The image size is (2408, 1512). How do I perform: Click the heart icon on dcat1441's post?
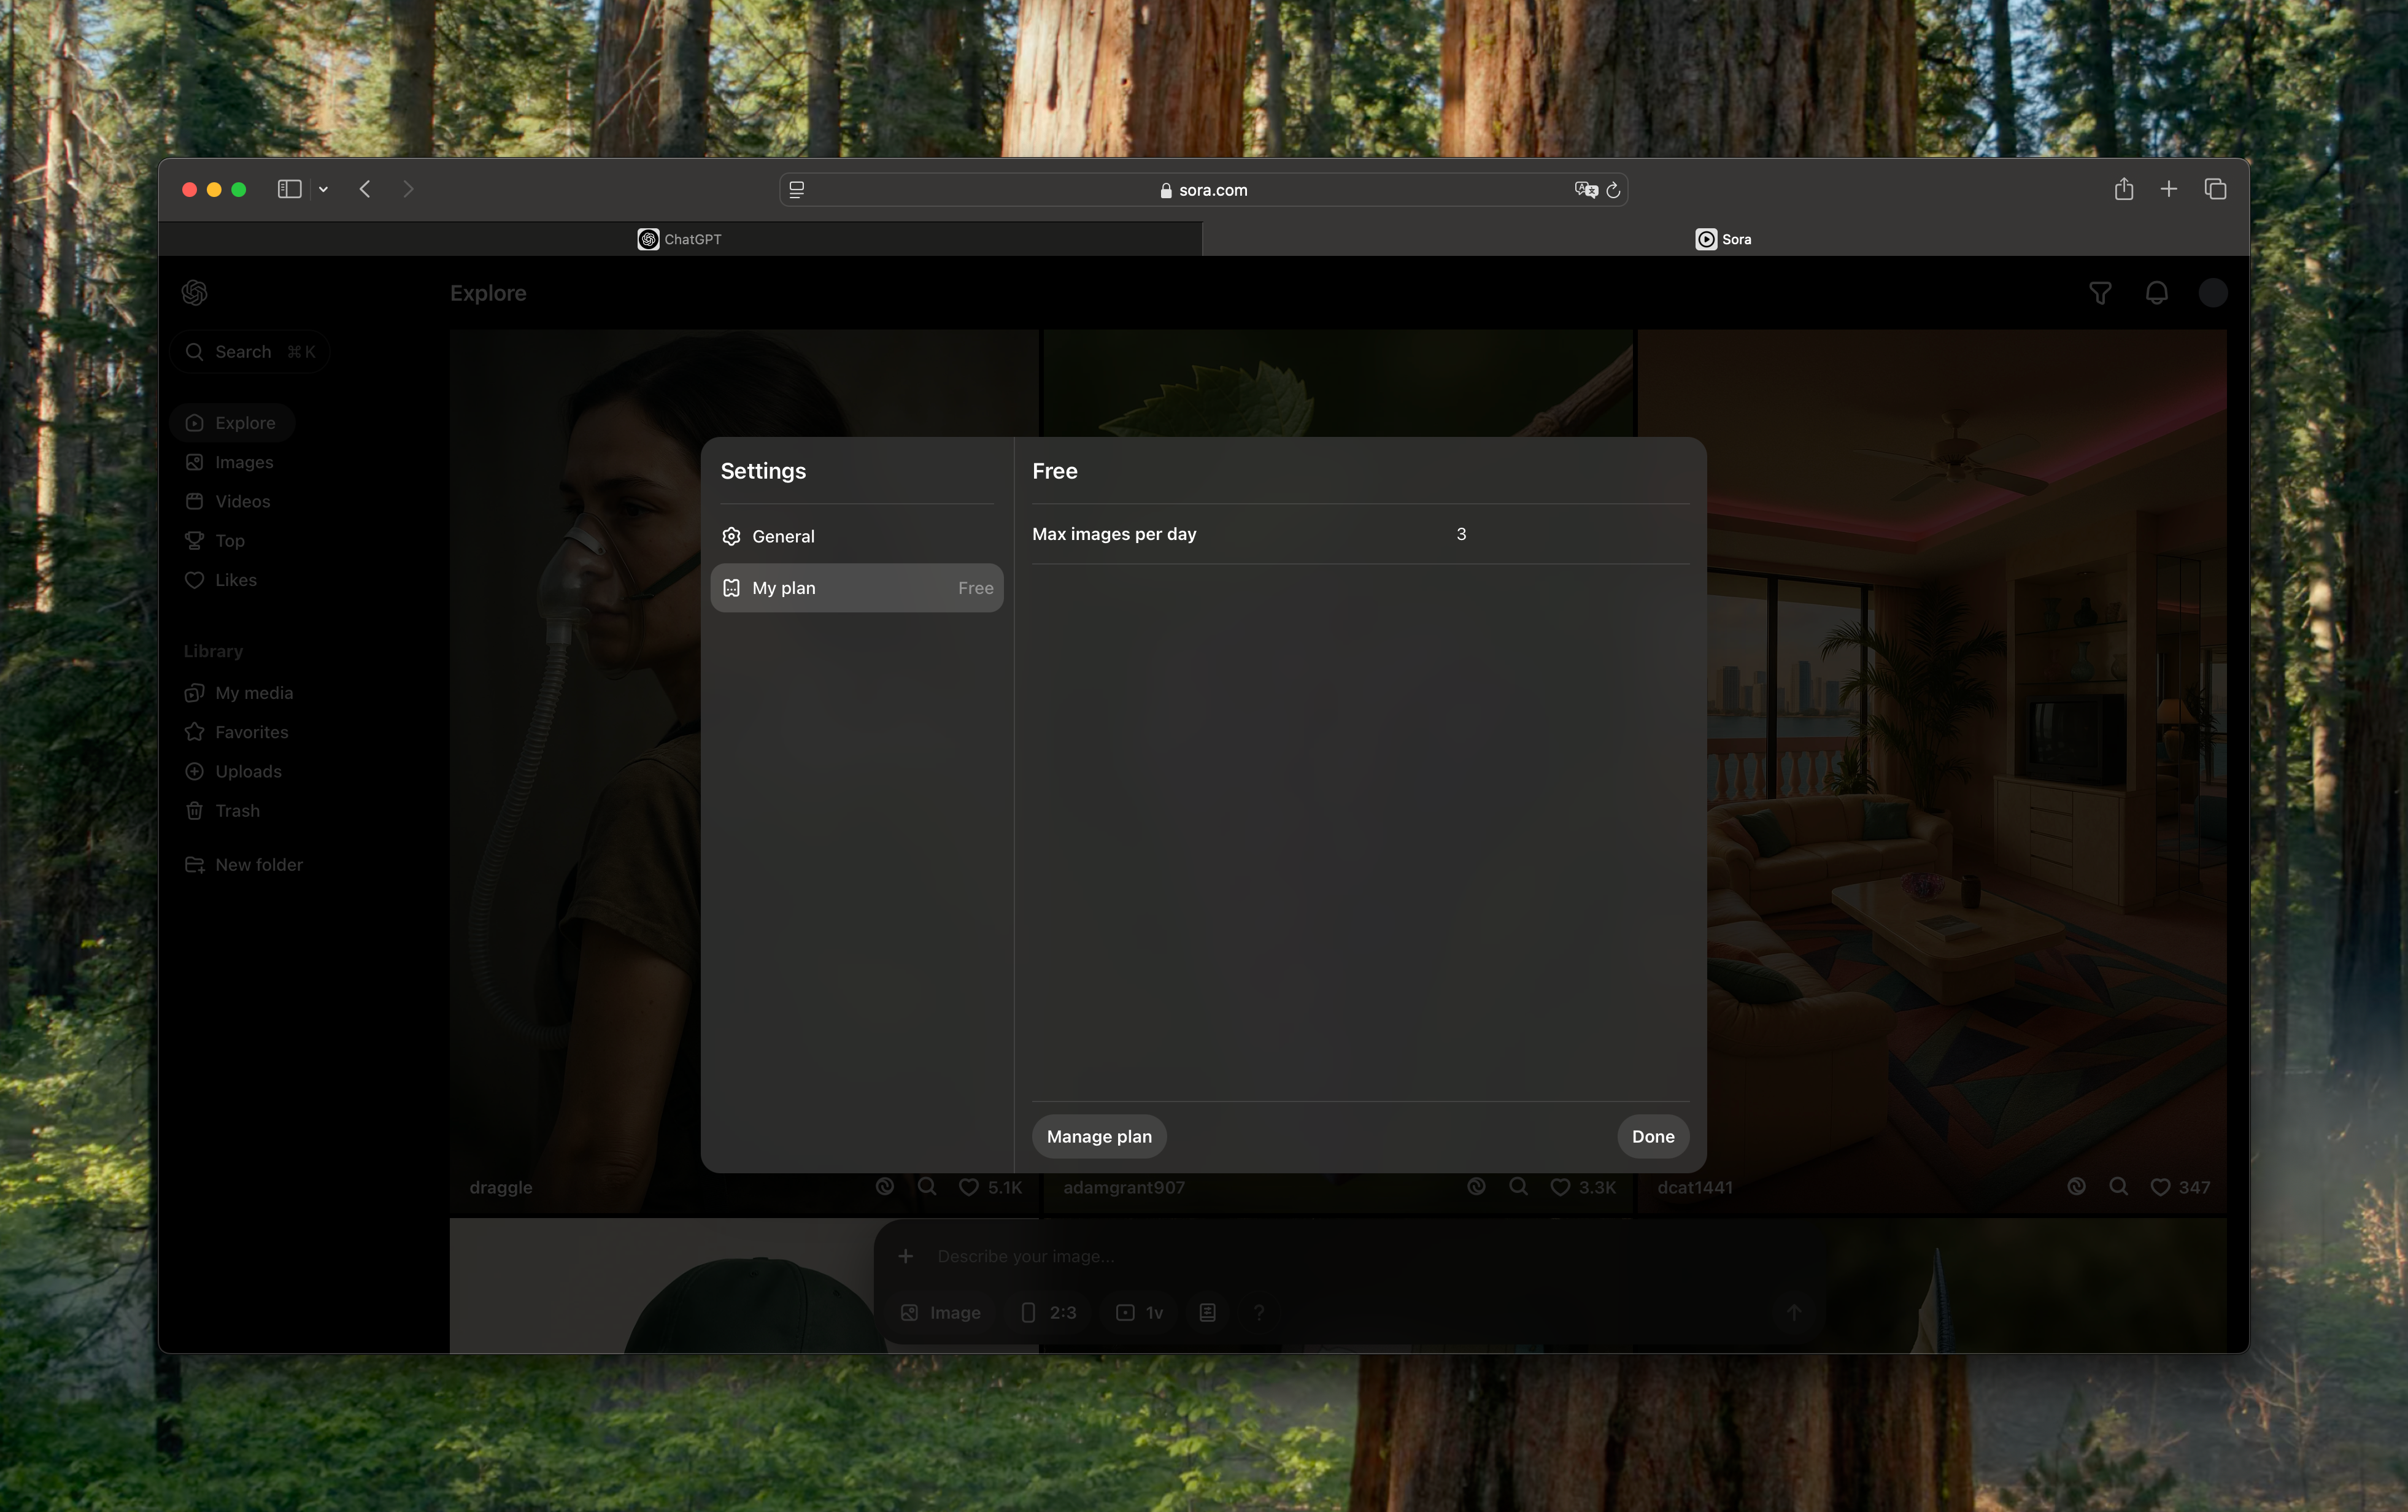[2160, 1187]
